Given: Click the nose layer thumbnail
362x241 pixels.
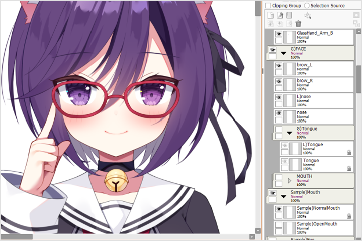Looking at the screenshot, I should 289,116.
